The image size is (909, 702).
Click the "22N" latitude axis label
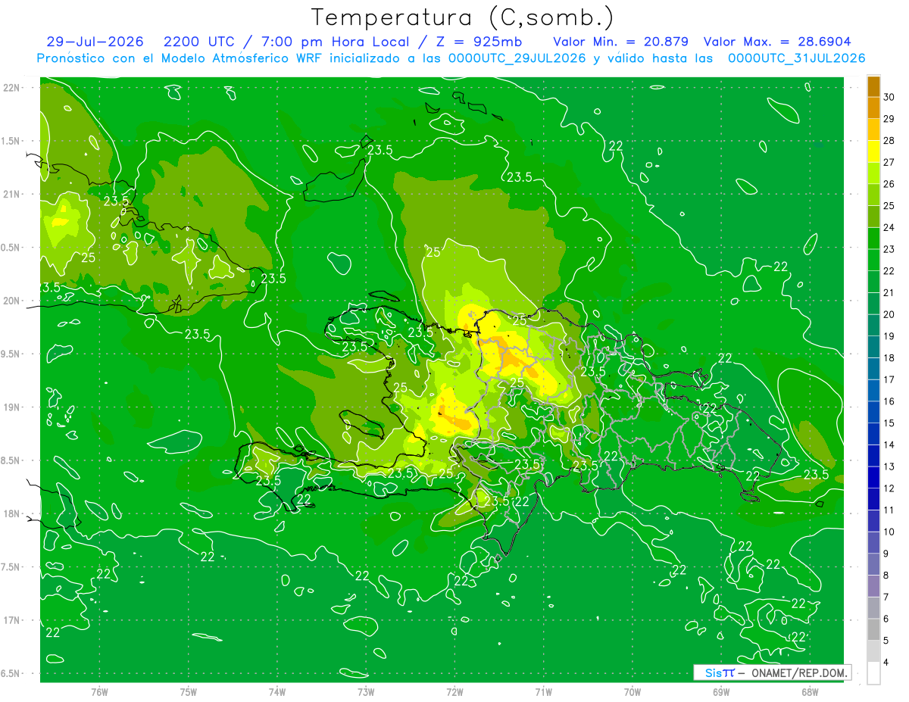[x=11, y=87]
